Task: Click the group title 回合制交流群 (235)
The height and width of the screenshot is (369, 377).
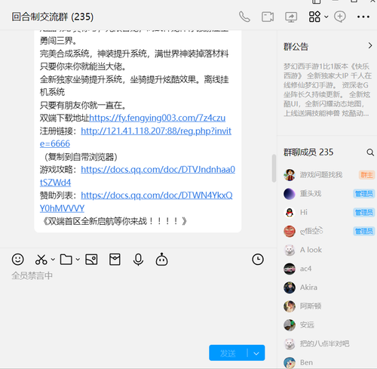Action: coord(53,17)
